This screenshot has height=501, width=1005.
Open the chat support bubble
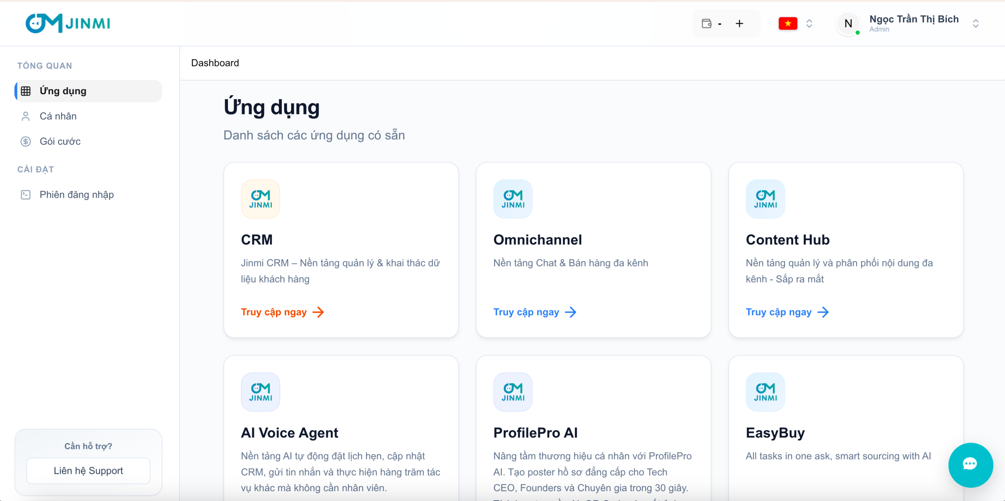[x=970, y=464]
